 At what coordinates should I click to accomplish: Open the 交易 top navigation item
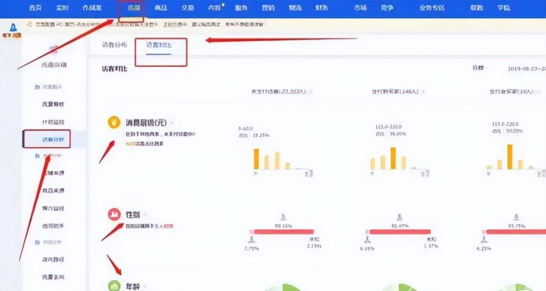coord(187,7)
